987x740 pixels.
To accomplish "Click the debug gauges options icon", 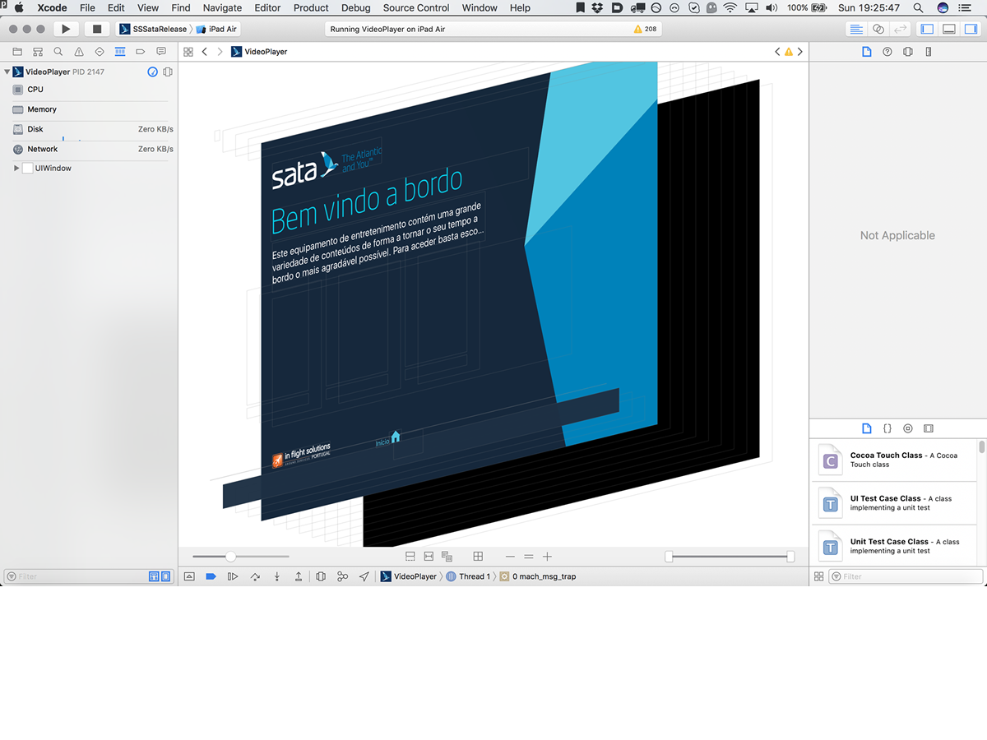I will [x=153, y=72].
